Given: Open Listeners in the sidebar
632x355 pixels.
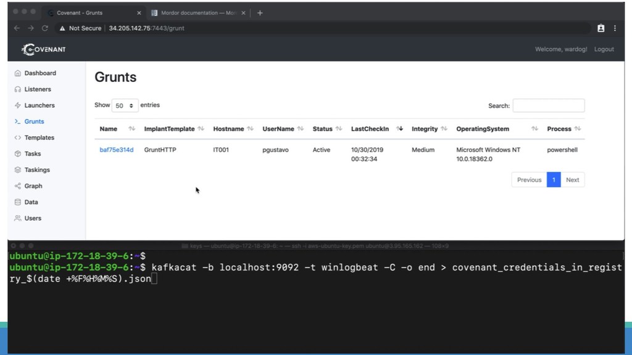Looking at the screenshot, I should coord(38,89).
